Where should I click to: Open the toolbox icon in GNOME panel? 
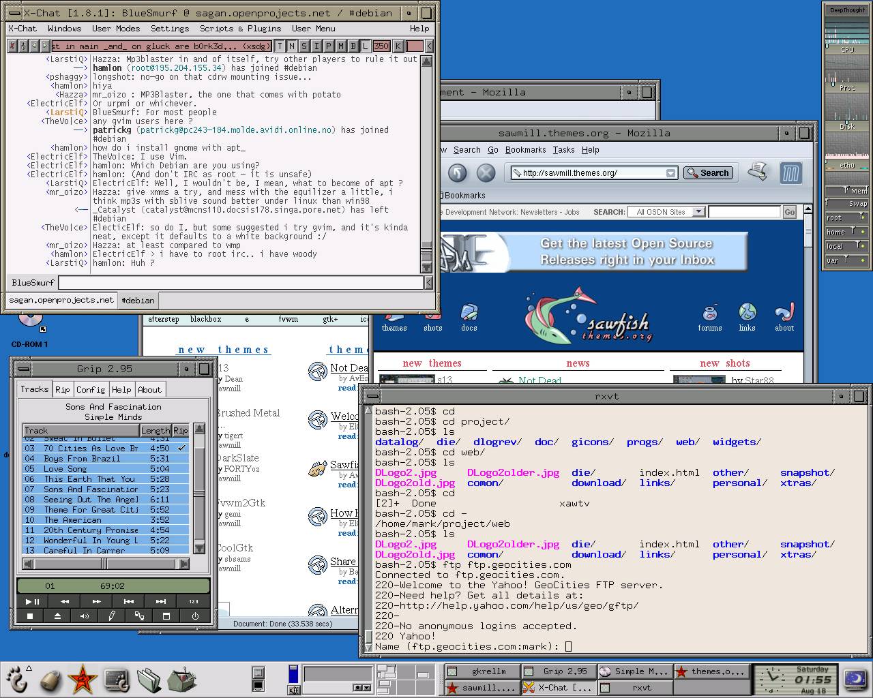[182, 680]
